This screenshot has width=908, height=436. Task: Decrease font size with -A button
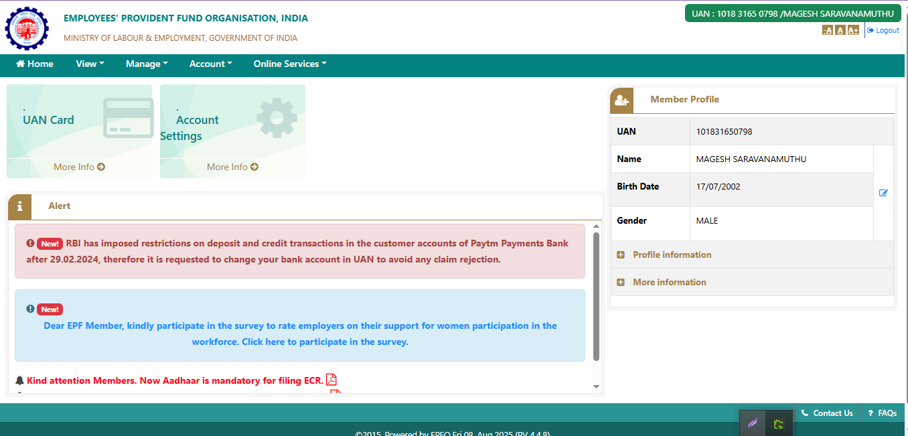(x=828, y=30)
